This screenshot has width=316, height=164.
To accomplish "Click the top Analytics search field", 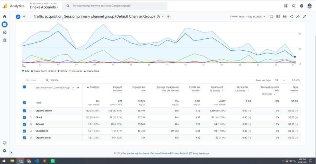I will 115,6.
